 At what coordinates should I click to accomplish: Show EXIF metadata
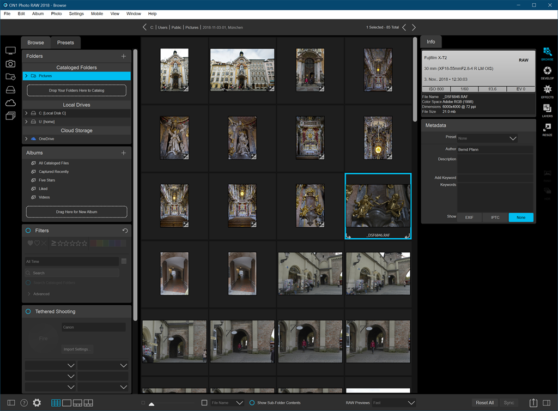pyautogui.click(x=469, y=217)
